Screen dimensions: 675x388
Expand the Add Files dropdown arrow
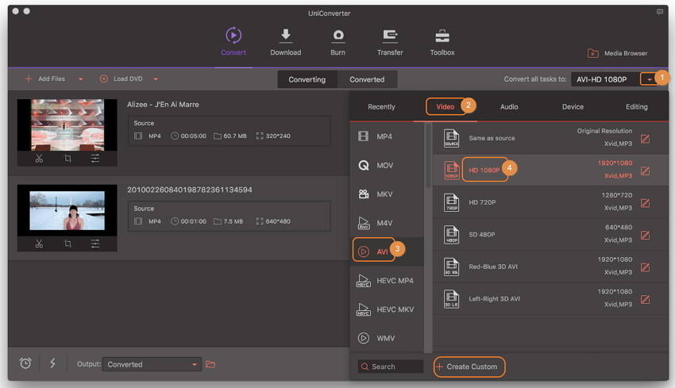80,79
